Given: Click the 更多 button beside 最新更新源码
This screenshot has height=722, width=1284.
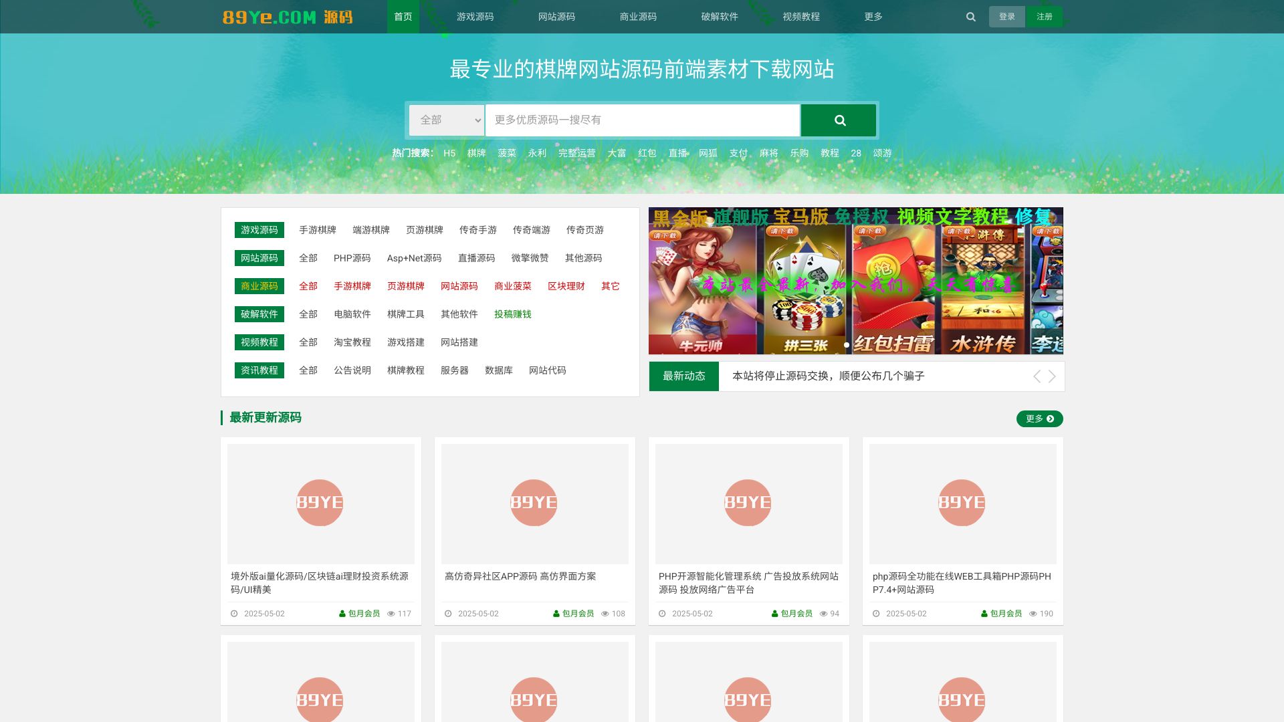Looking at the screenshot, I should coord(1040,418).
